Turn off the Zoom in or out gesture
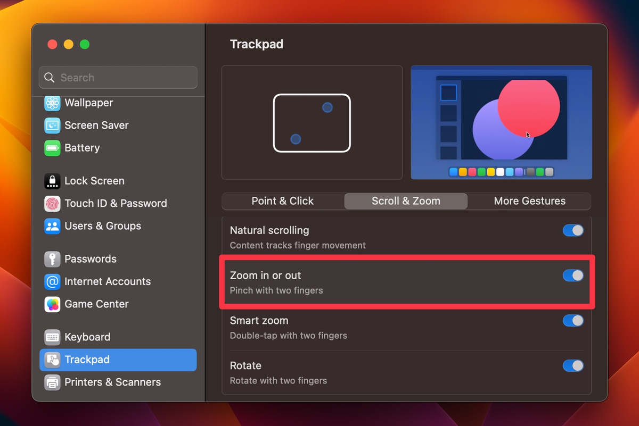639x426 pixels. click(573, 275)
